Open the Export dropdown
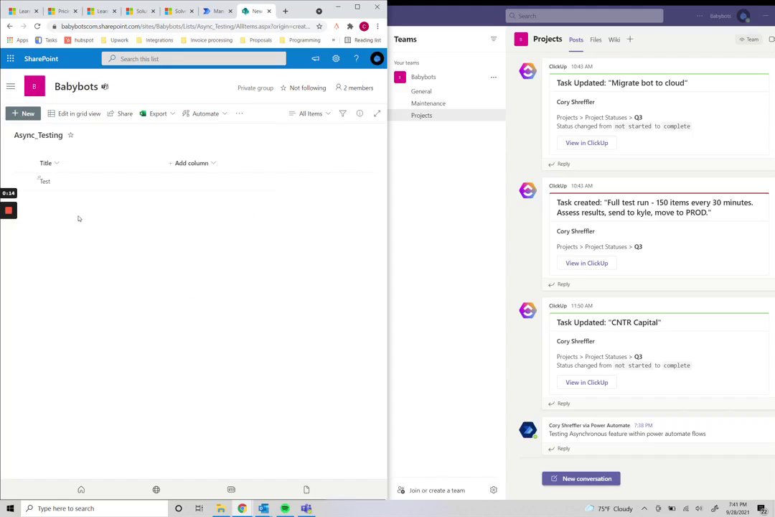The width and height of the screenshot is (775, 517). coord(157,113)
